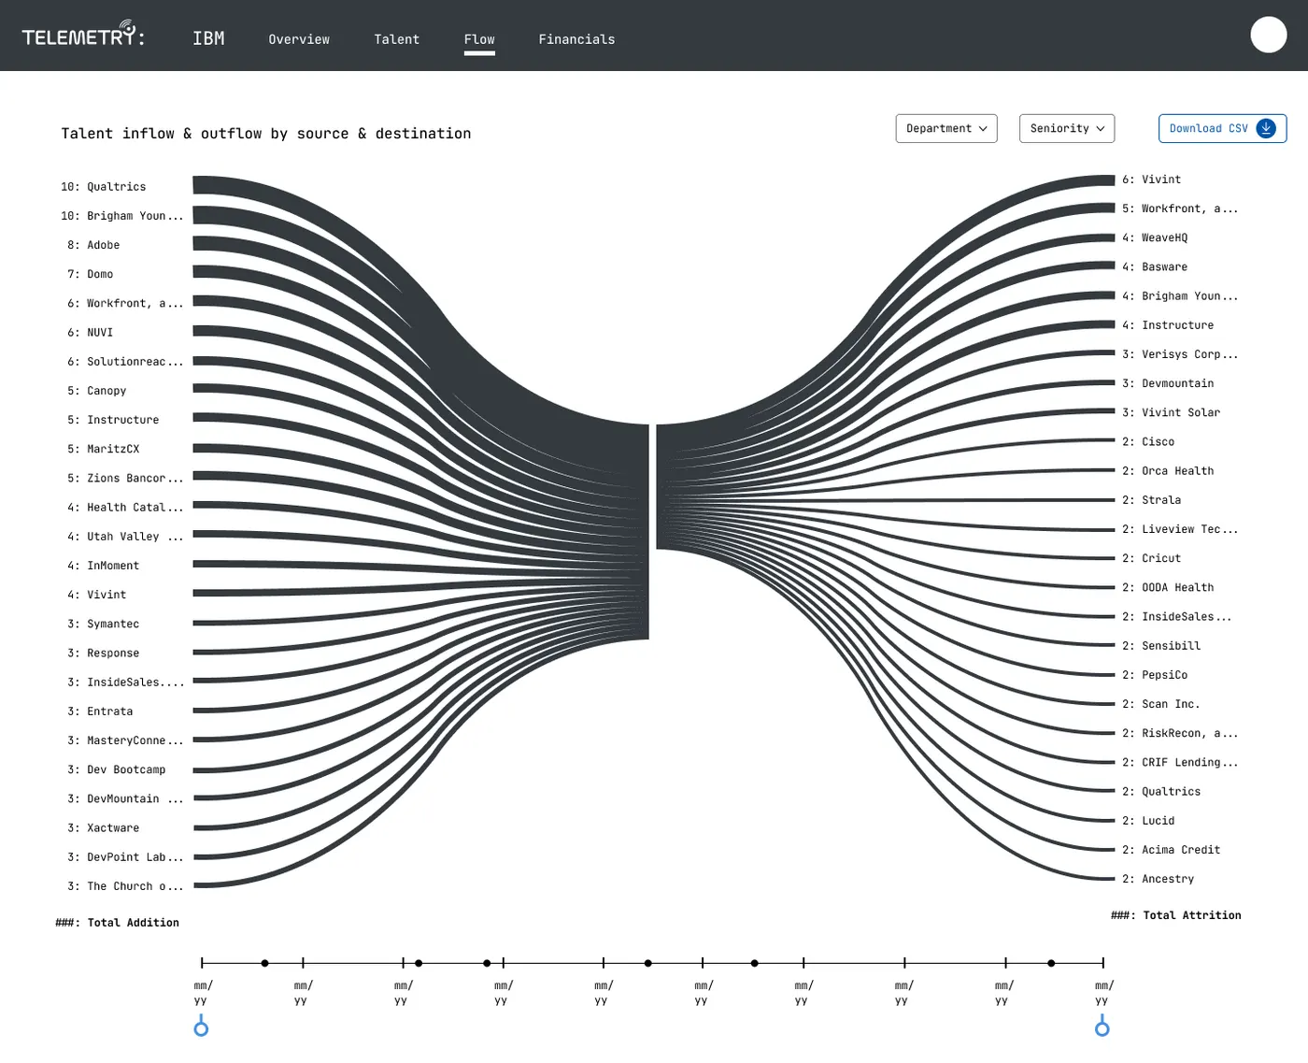Click the Download CSV button
The height and width of the screenshot is (1063, 1308).
click(1222, 128)
